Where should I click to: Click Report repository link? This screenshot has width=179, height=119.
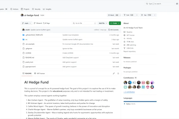[129, 51]
